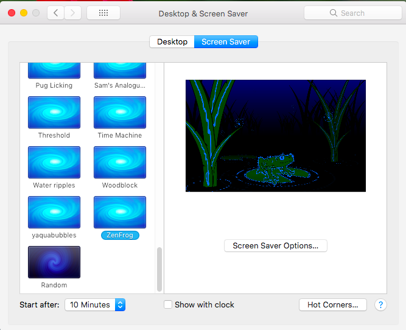Click the Threshold label
This screenshot has height=330, width=406.
coord(54,135)
